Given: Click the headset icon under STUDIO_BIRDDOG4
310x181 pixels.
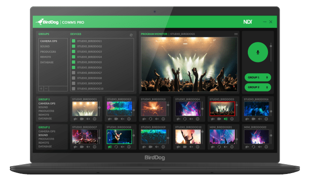Looking at the screenshot, I should 185,119.
